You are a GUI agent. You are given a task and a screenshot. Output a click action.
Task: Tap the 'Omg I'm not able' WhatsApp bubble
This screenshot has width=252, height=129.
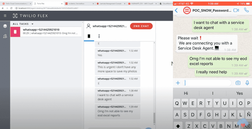point(218,62)
